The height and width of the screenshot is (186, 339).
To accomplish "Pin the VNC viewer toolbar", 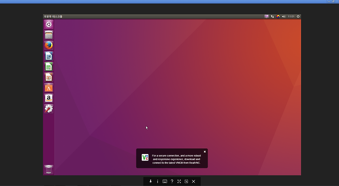I will (151, 181).
